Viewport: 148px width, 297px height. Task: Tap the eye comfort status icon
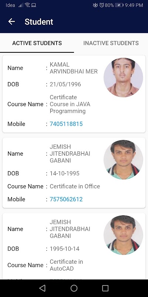pos(95,5)
